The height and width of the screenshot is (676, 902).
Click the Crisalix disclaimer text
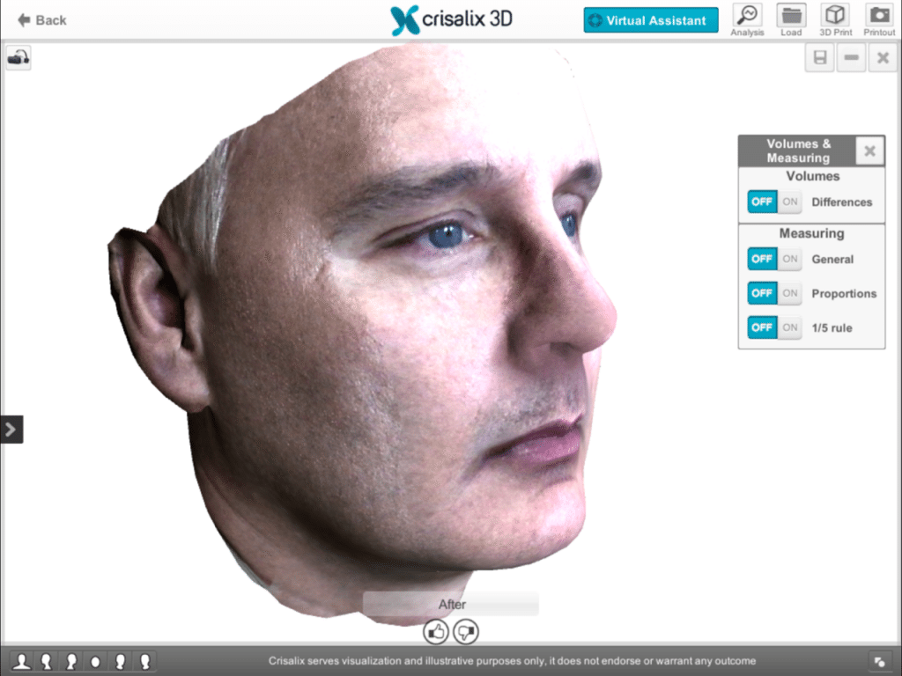coord(512,661)
